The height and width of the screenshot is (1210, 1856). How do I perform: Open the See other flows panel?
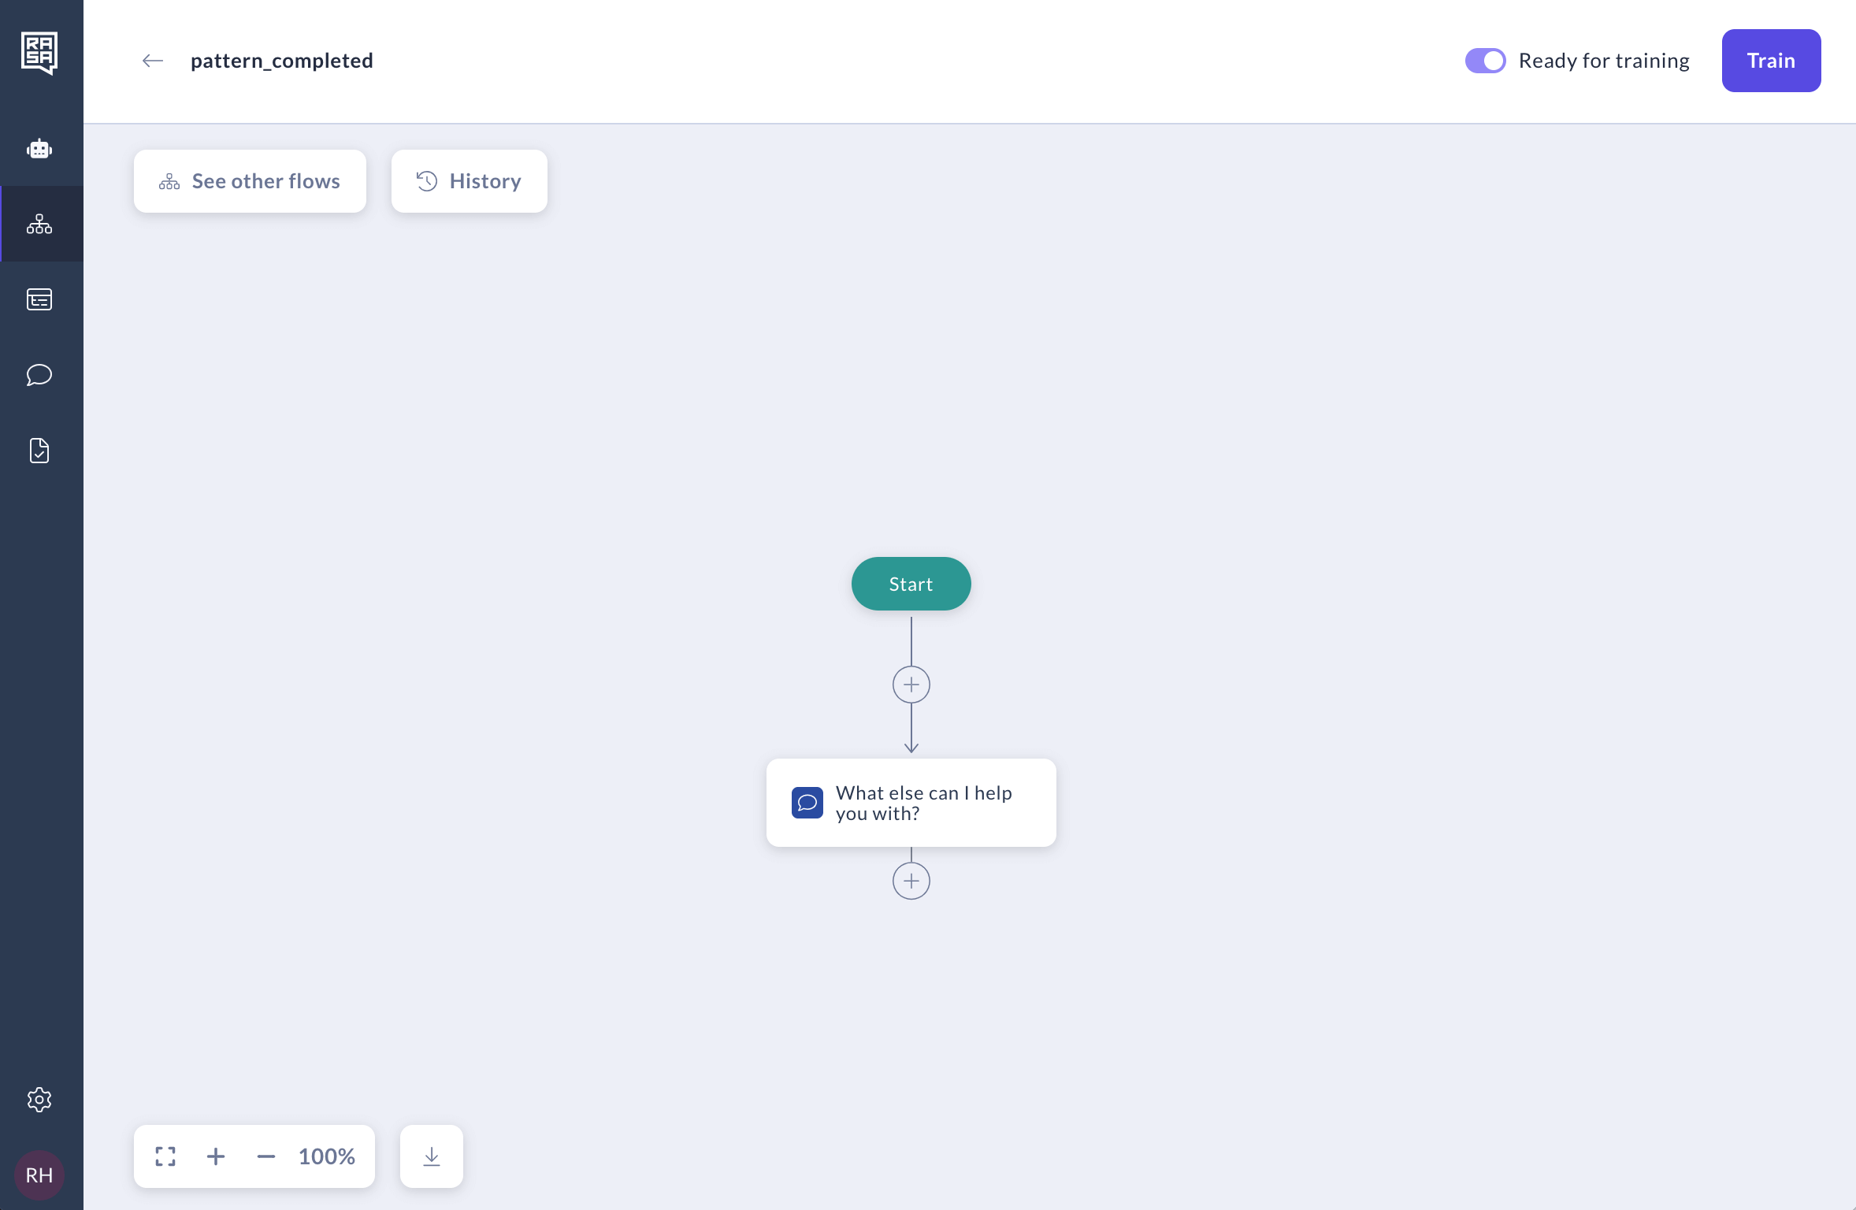[251, 180]
